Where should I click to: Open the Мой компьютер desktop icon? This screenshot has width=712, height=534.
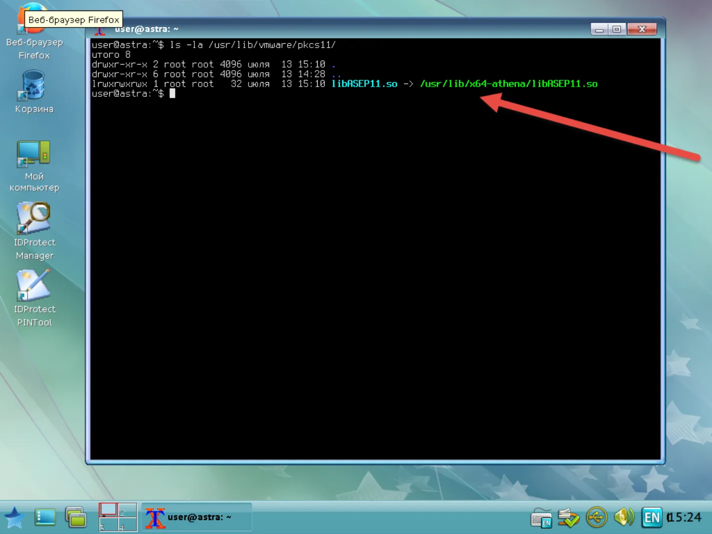34,166
